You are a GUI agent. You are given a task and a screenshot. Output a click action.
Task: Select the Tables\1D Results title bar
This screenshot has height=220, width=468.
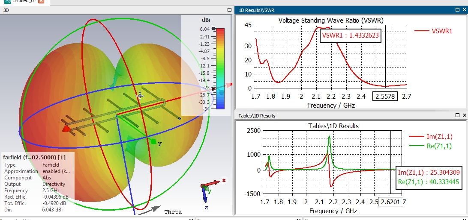[x=351, y=115]
